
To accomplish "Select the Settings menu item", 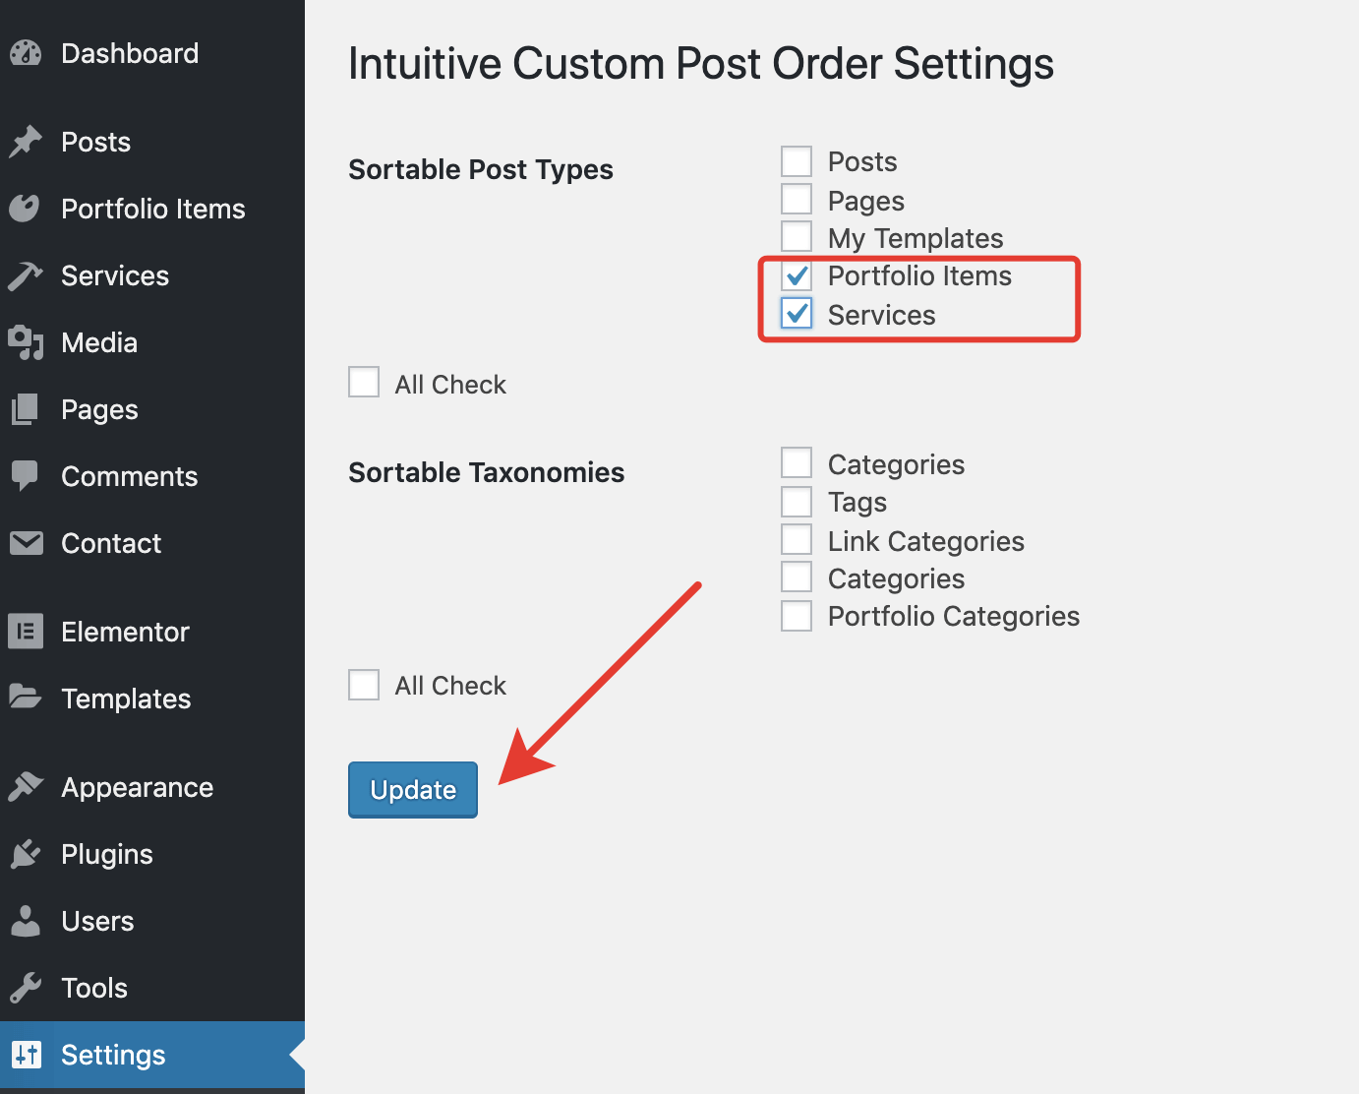I will point(113,1055).
